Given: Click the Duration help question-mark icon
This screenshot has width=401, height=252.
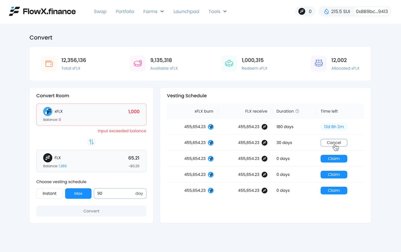Looking at the screenshot, I should pyautogui.click(x=297, y=111).
